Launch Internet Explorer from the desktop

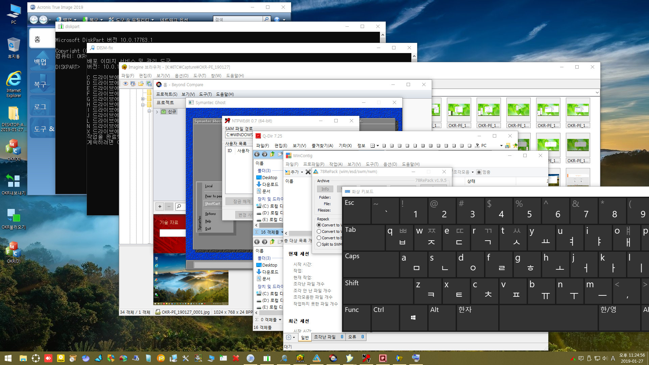pos(14,84)
